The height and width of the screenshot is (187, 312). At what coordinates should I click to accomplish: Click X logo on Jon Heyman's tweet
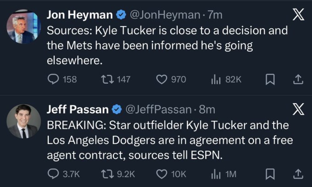click(298, 16)
